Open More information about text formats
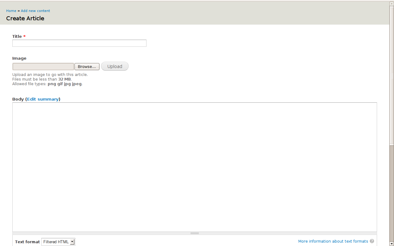 pos(333,241)
